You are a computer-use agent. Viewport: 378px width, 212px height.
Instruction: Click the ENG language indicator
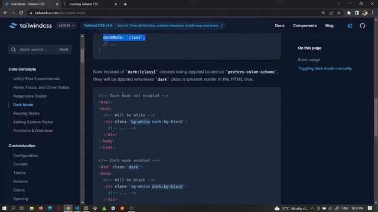pos(345,208)
